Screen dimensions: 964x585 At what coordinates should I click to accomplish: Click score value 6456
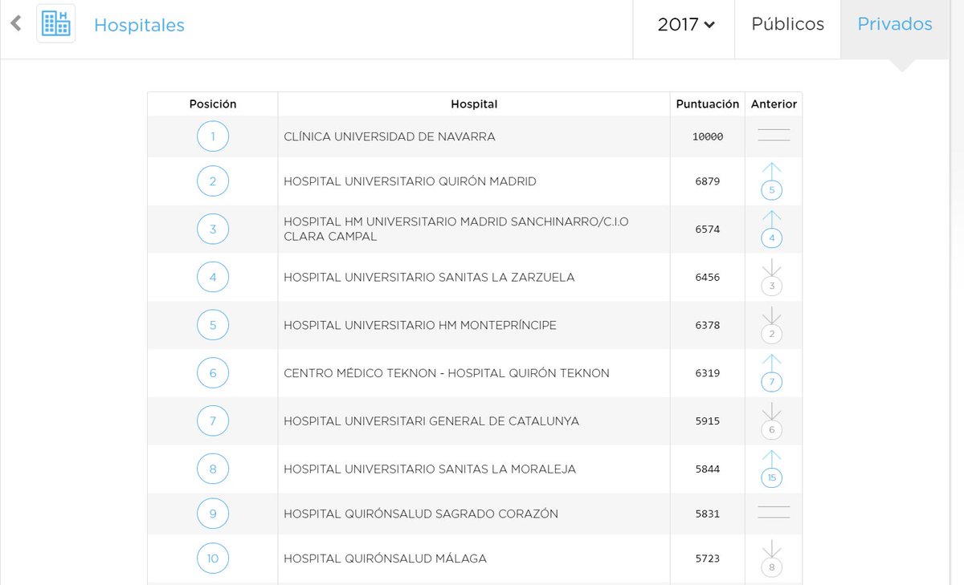pyautogui.click(x=708, y=278)
